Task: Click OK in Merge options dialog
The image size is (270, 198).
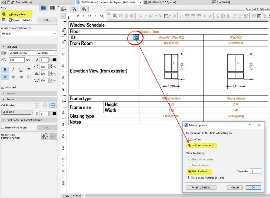Action: [253, 187]
